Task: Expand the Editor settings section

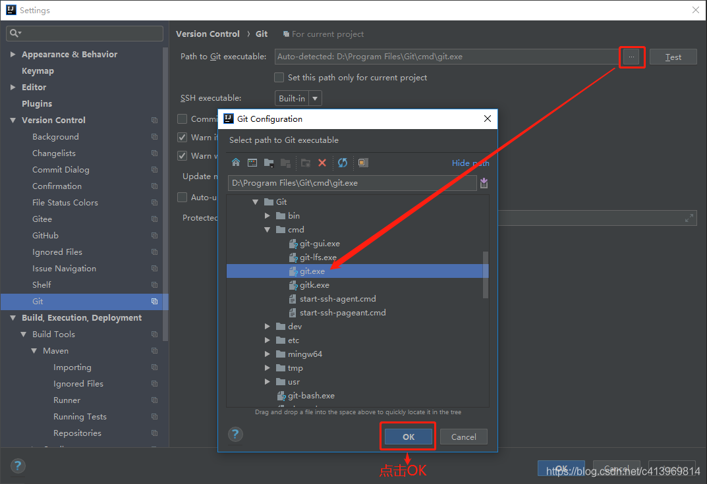Action: click(13, 87)
